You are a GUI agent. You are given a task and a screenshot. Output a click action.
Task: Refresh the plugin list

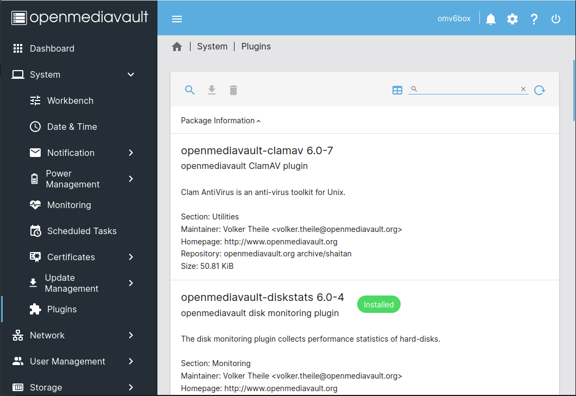click(540, 90)
